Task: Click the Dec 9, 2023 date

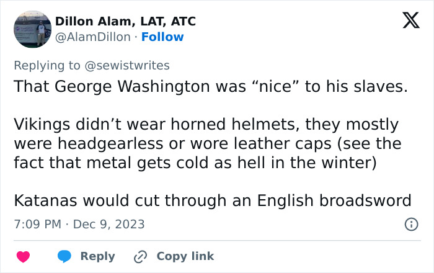Action: click(109, 224)
